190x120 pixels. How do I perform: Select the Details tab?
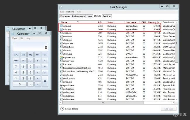click(97, 16)
